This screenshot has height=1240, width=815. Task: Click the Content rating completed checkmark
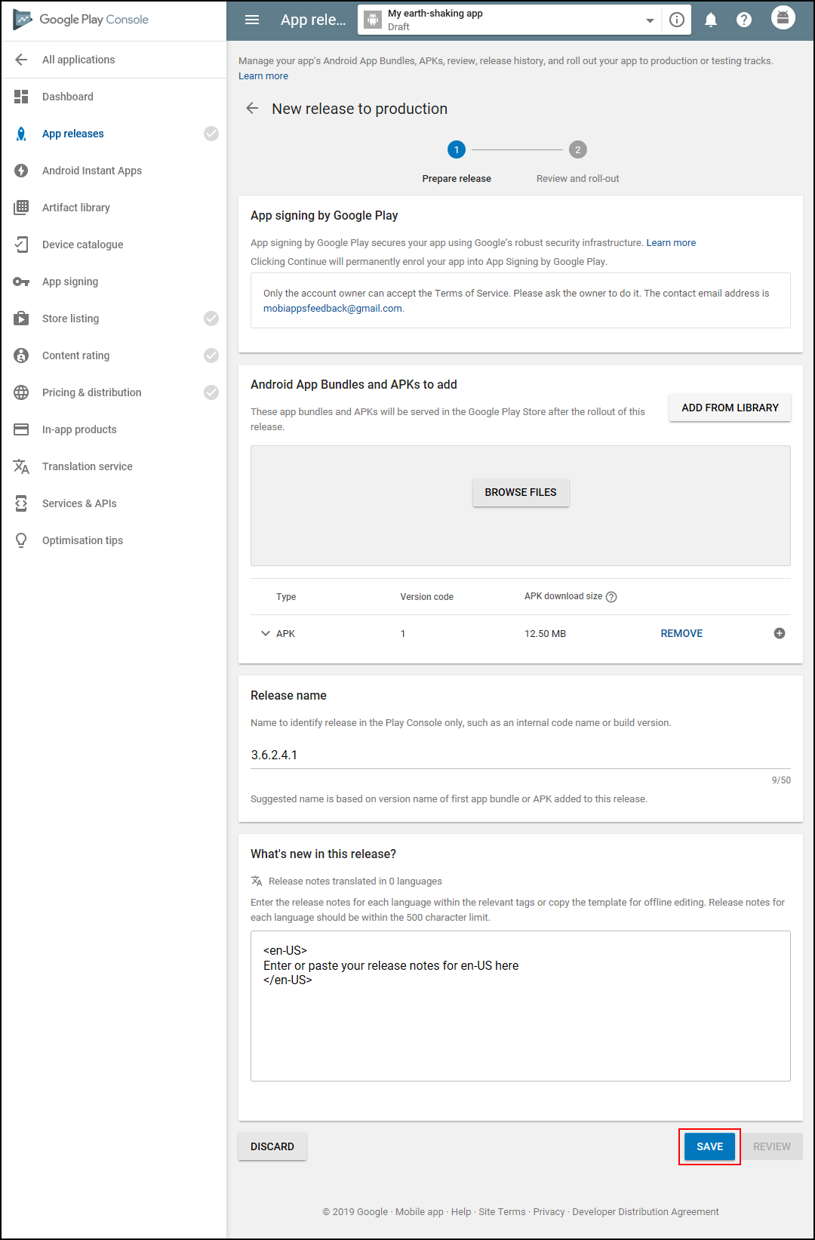pos(211,355)
